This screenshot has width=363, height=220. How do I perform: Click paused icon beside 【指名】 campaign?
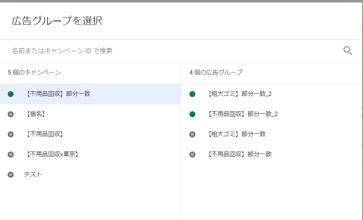pos(10,114)
